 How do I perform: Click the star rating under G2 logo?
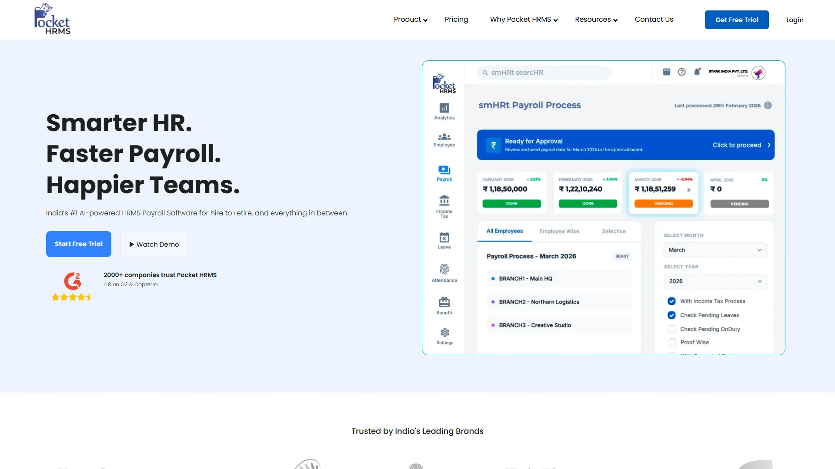pyautogui.click(x=71, y=297)
